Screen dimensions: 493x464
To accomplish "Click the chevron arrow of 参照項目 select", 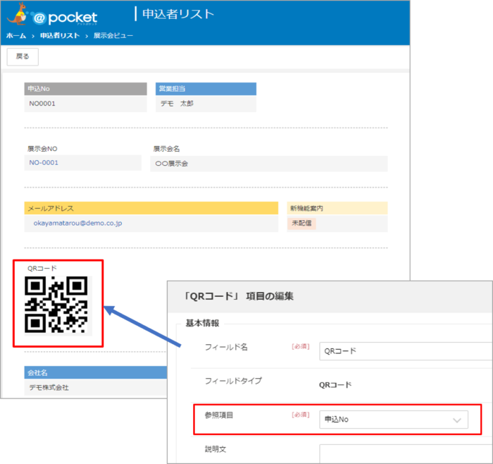I will pos(457,420).
